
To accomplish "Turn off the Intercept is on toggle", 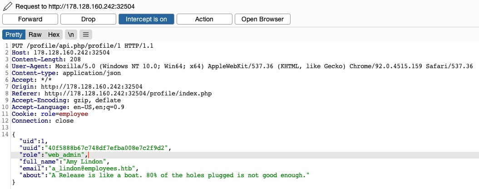I will [146, 19].
